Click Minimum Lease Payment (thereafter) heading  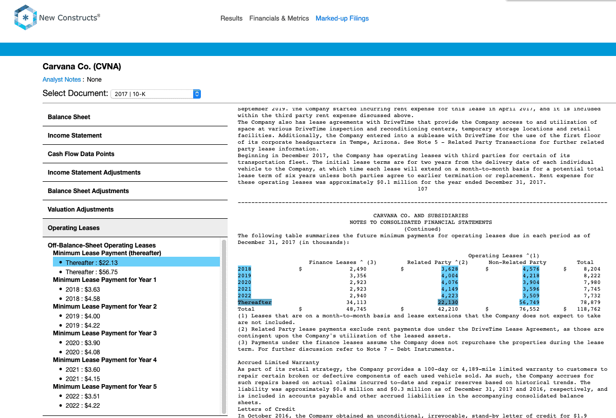(x=107, y=253)
